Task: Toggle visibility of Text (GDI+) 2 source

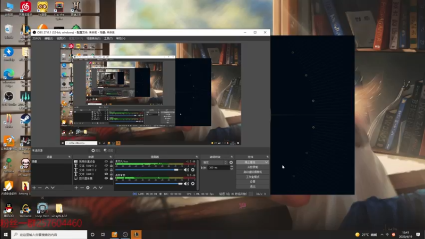Action: point(106,170)
